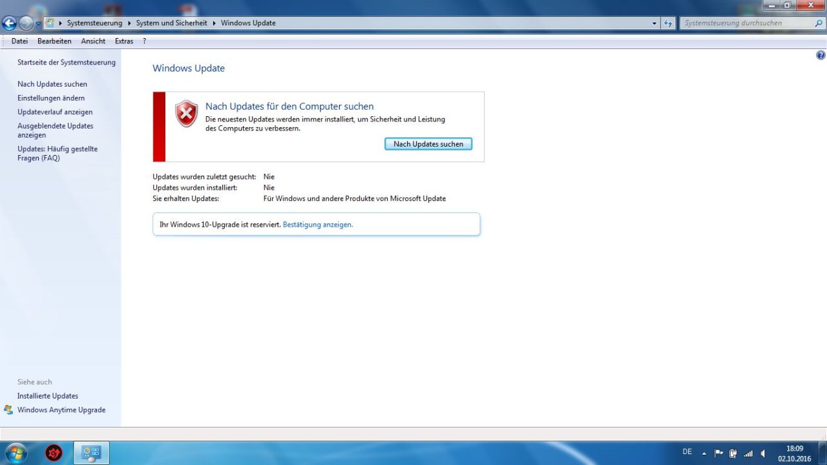Screen dimensions: 827x465
Task: Open Installierte Updates link
Action: pos(48,396)
